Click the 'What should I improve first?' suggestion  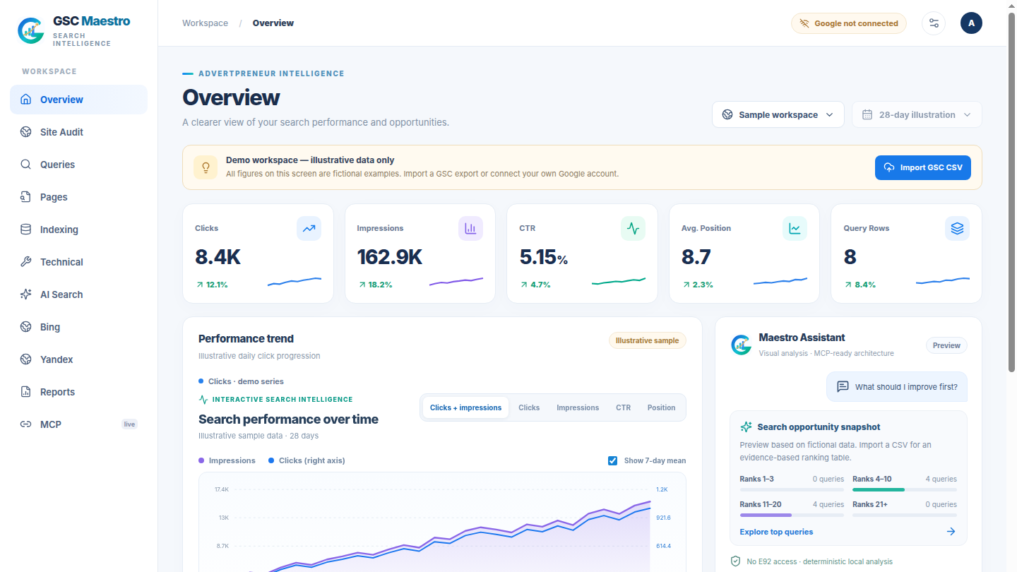[x=897, y=387]
